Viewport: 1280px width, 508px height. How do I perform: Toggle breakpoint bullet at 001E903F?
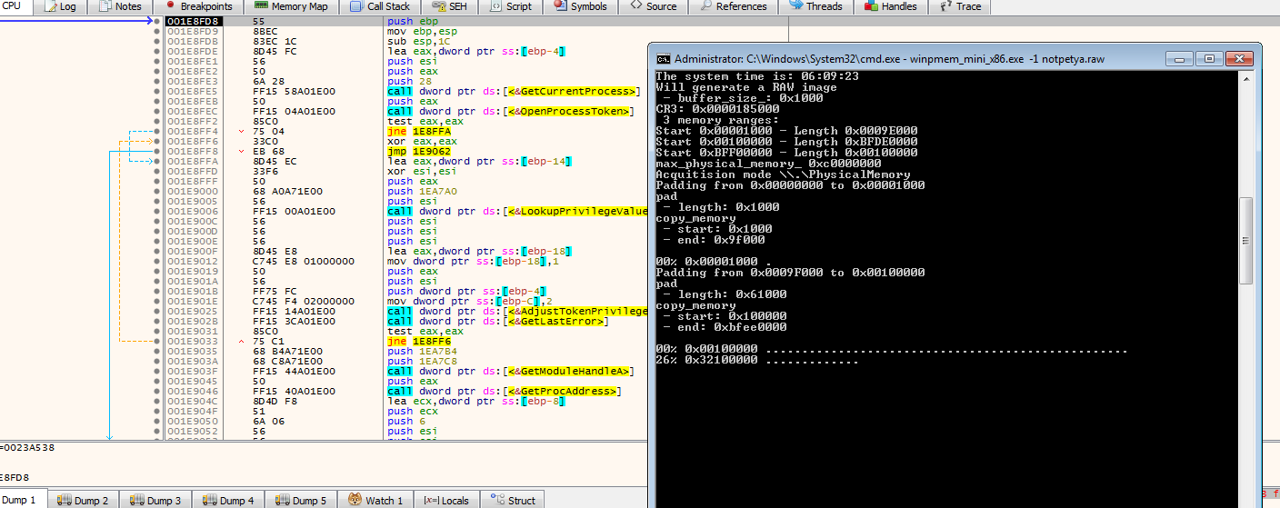pos(156,371)
